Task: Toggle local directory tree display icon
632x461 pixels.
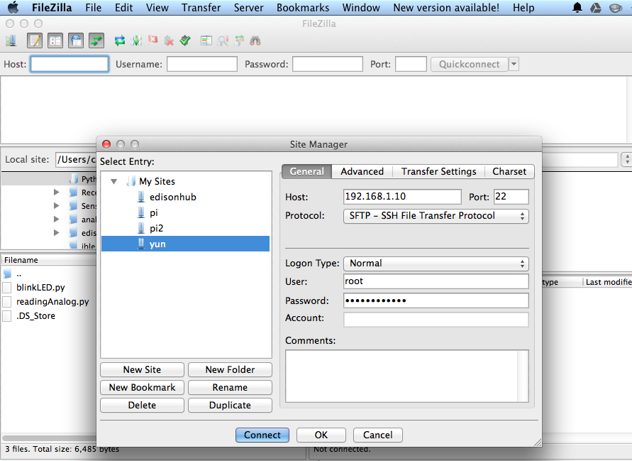Action: (55, 40)
